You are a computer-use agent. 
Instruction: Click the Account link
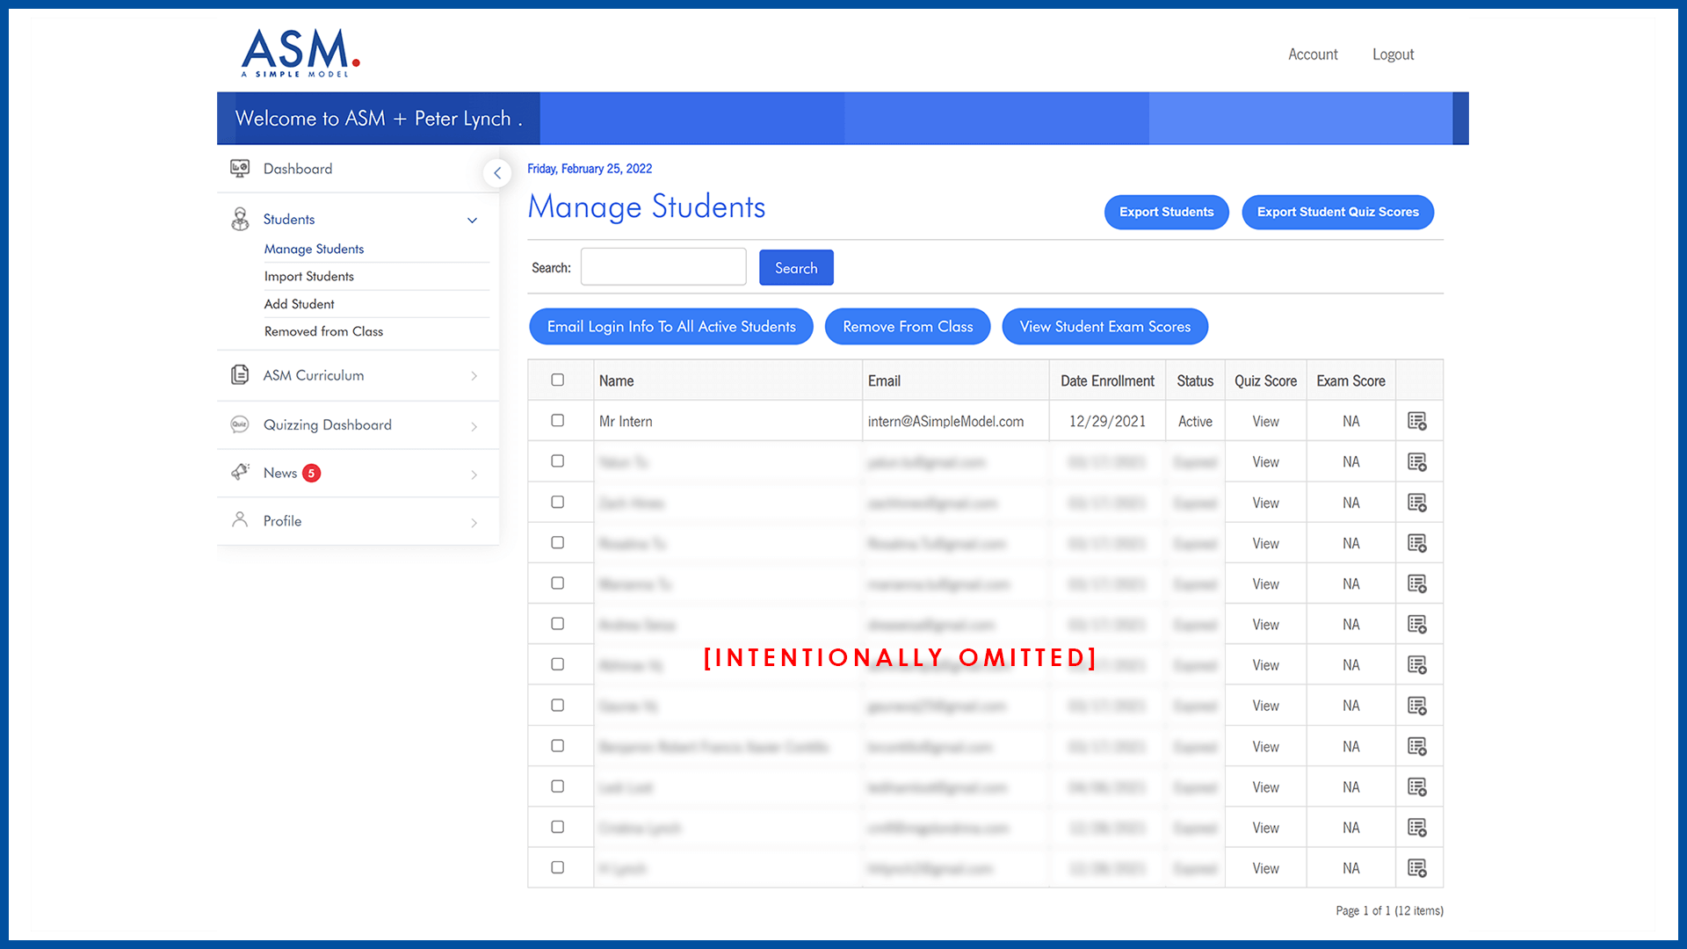(1313, 54)
